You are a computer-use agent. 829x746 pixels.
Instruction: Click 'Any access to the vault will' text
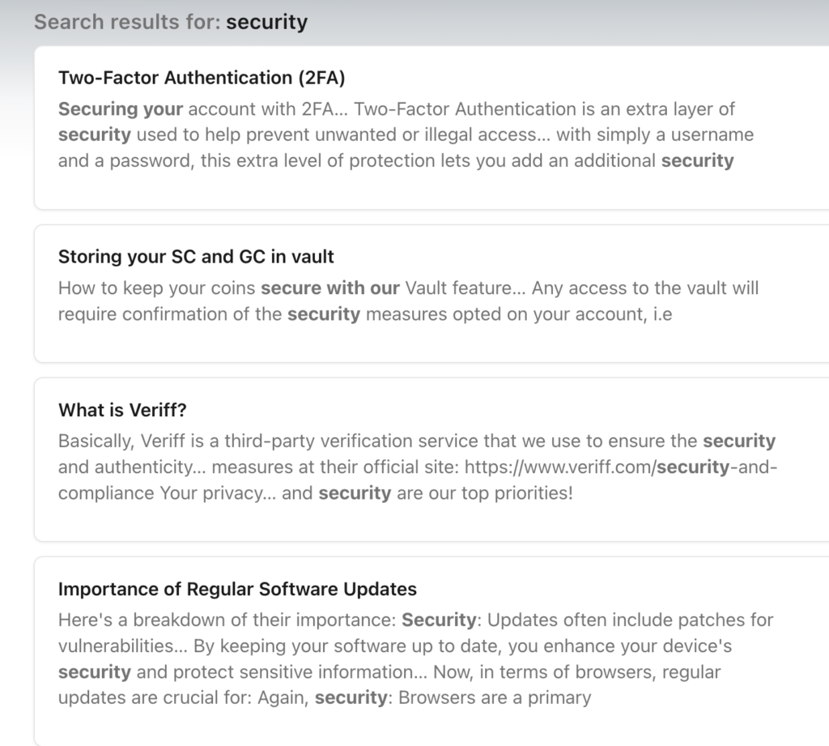(x=645, y=288)
